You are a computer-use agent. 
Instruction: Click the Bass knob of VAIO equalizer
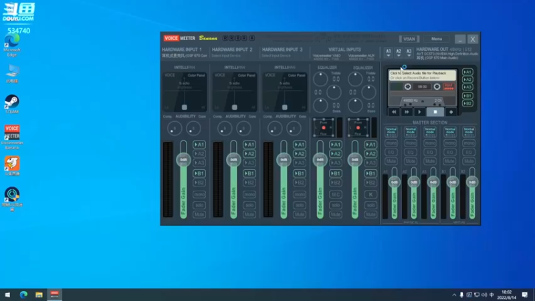pyautogui.click(x=320, y=106)
